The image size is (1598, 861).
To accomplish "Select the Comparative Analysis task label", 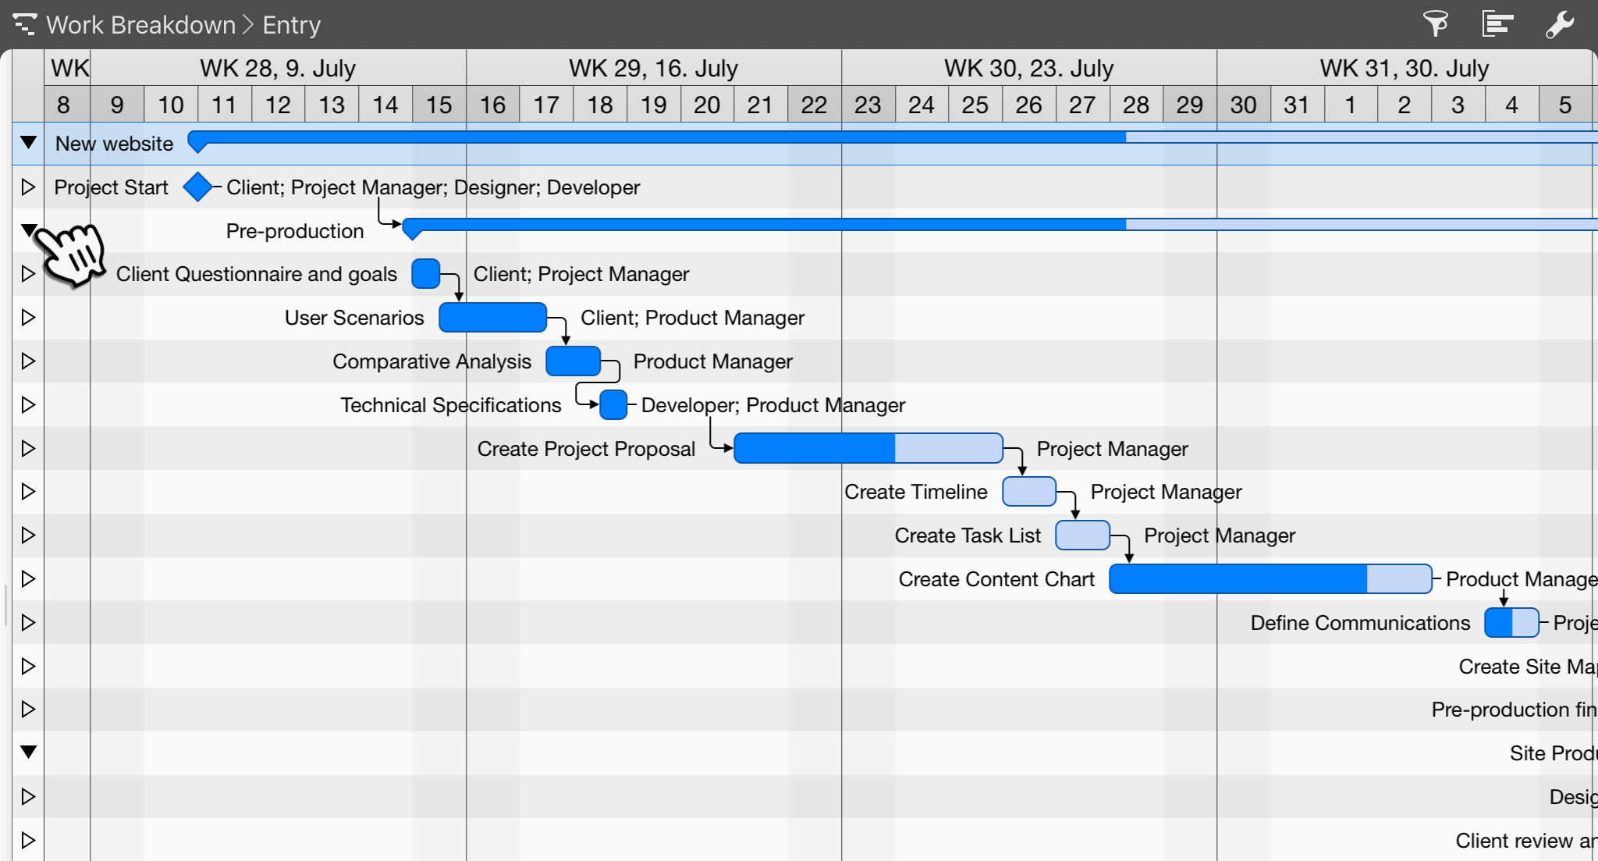I will click(x=431, y=361).
